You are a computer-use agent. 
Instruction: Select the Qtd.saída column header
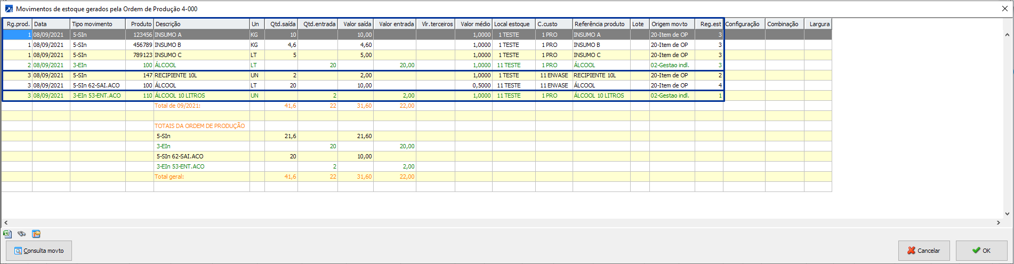pos(281,24)
